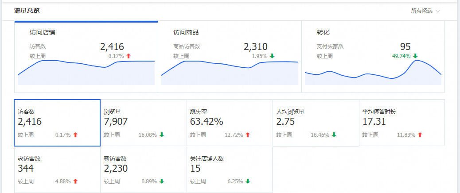This screenshot has height=193, width=460.
Task: Select the 访问商品 tab card
Action: click(230, 57)
